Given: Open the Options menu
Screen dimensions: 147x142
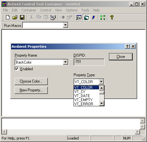Looking at the screenshot, I should tap(72, 10).
